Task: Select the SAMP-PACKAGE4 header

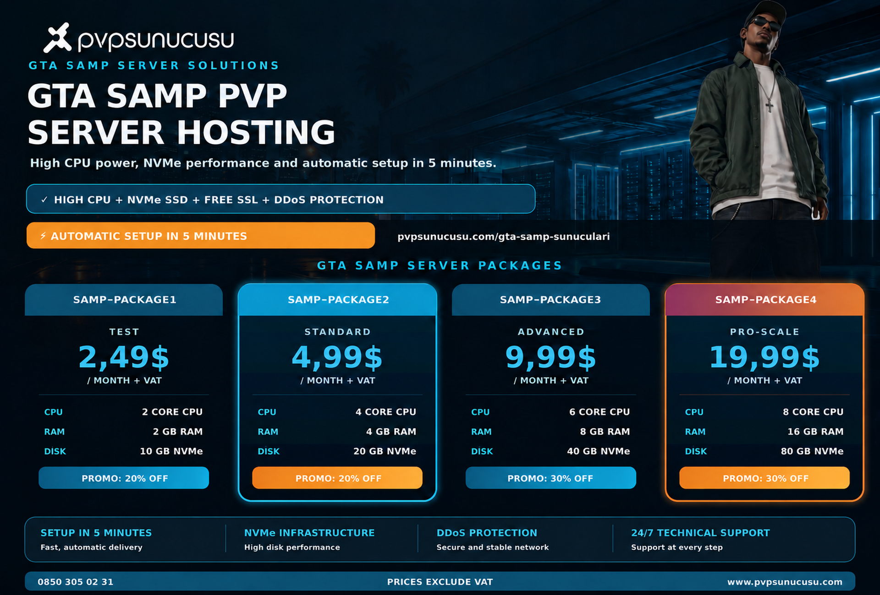Action: click(x=764, y=300)
